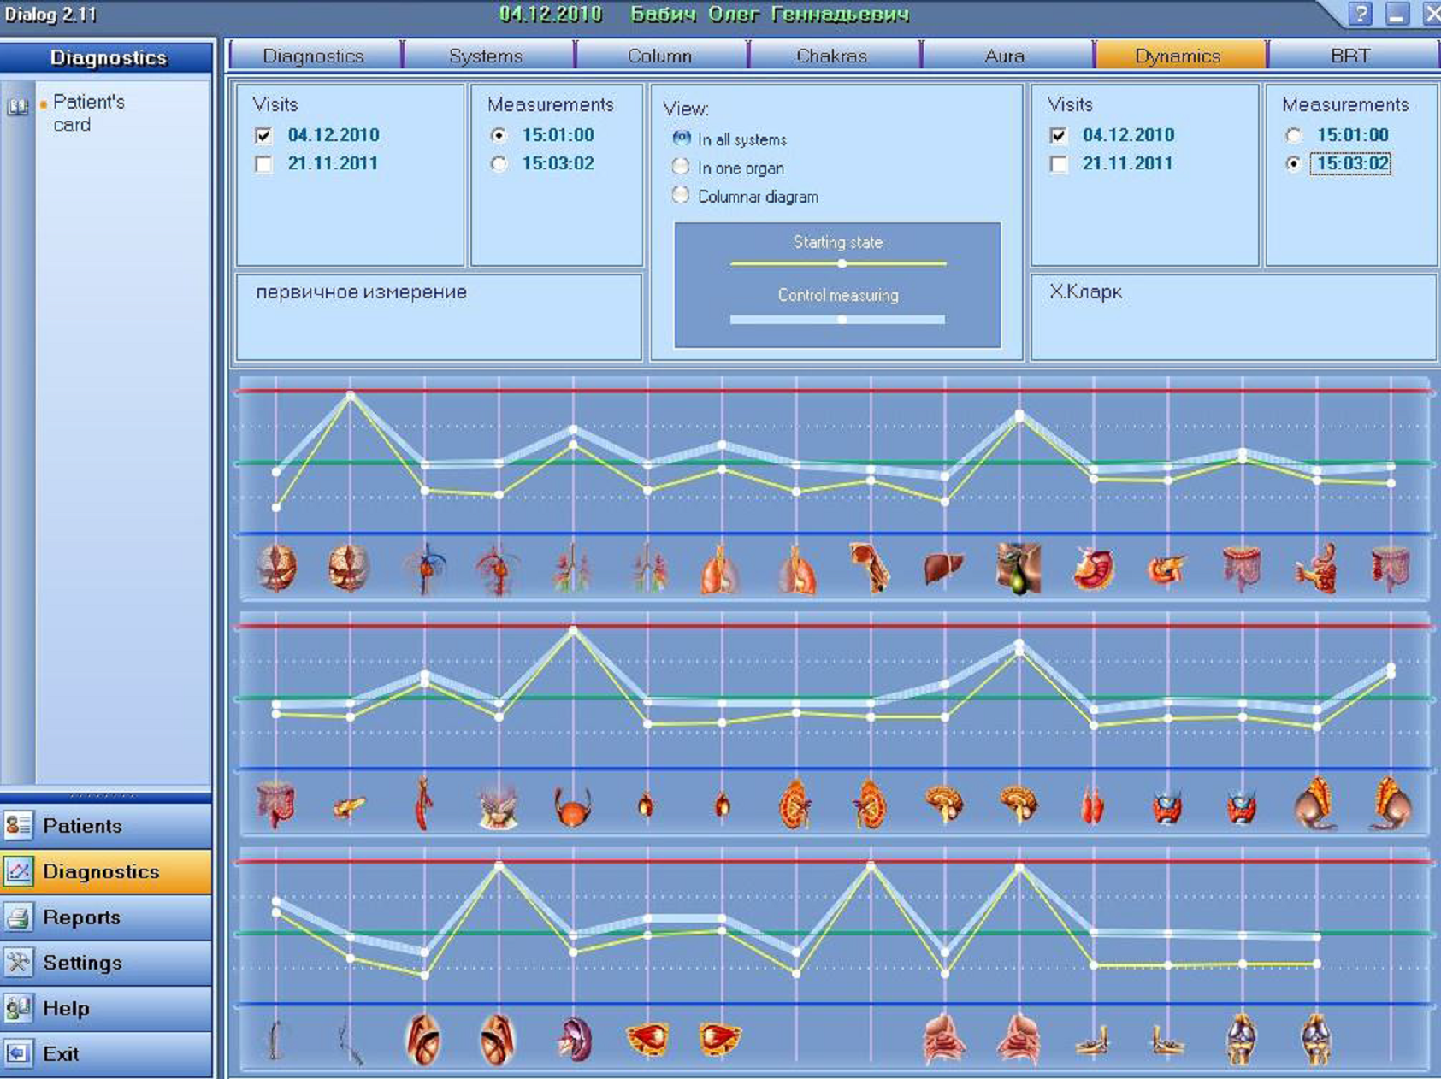Click the Exit button
1441x1079 pixels.
tap(106, 1053)
